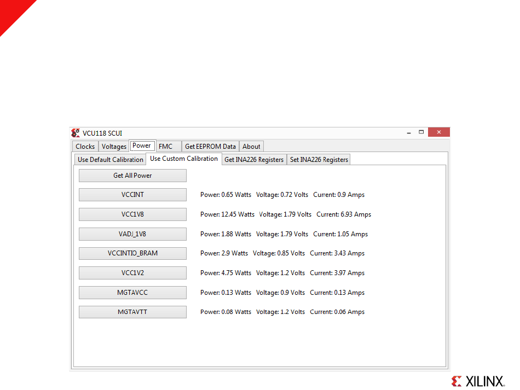Click the 'Power: 4.75 Watts' reading
Screen dimensions: 520x390
[x=226, y=273]
